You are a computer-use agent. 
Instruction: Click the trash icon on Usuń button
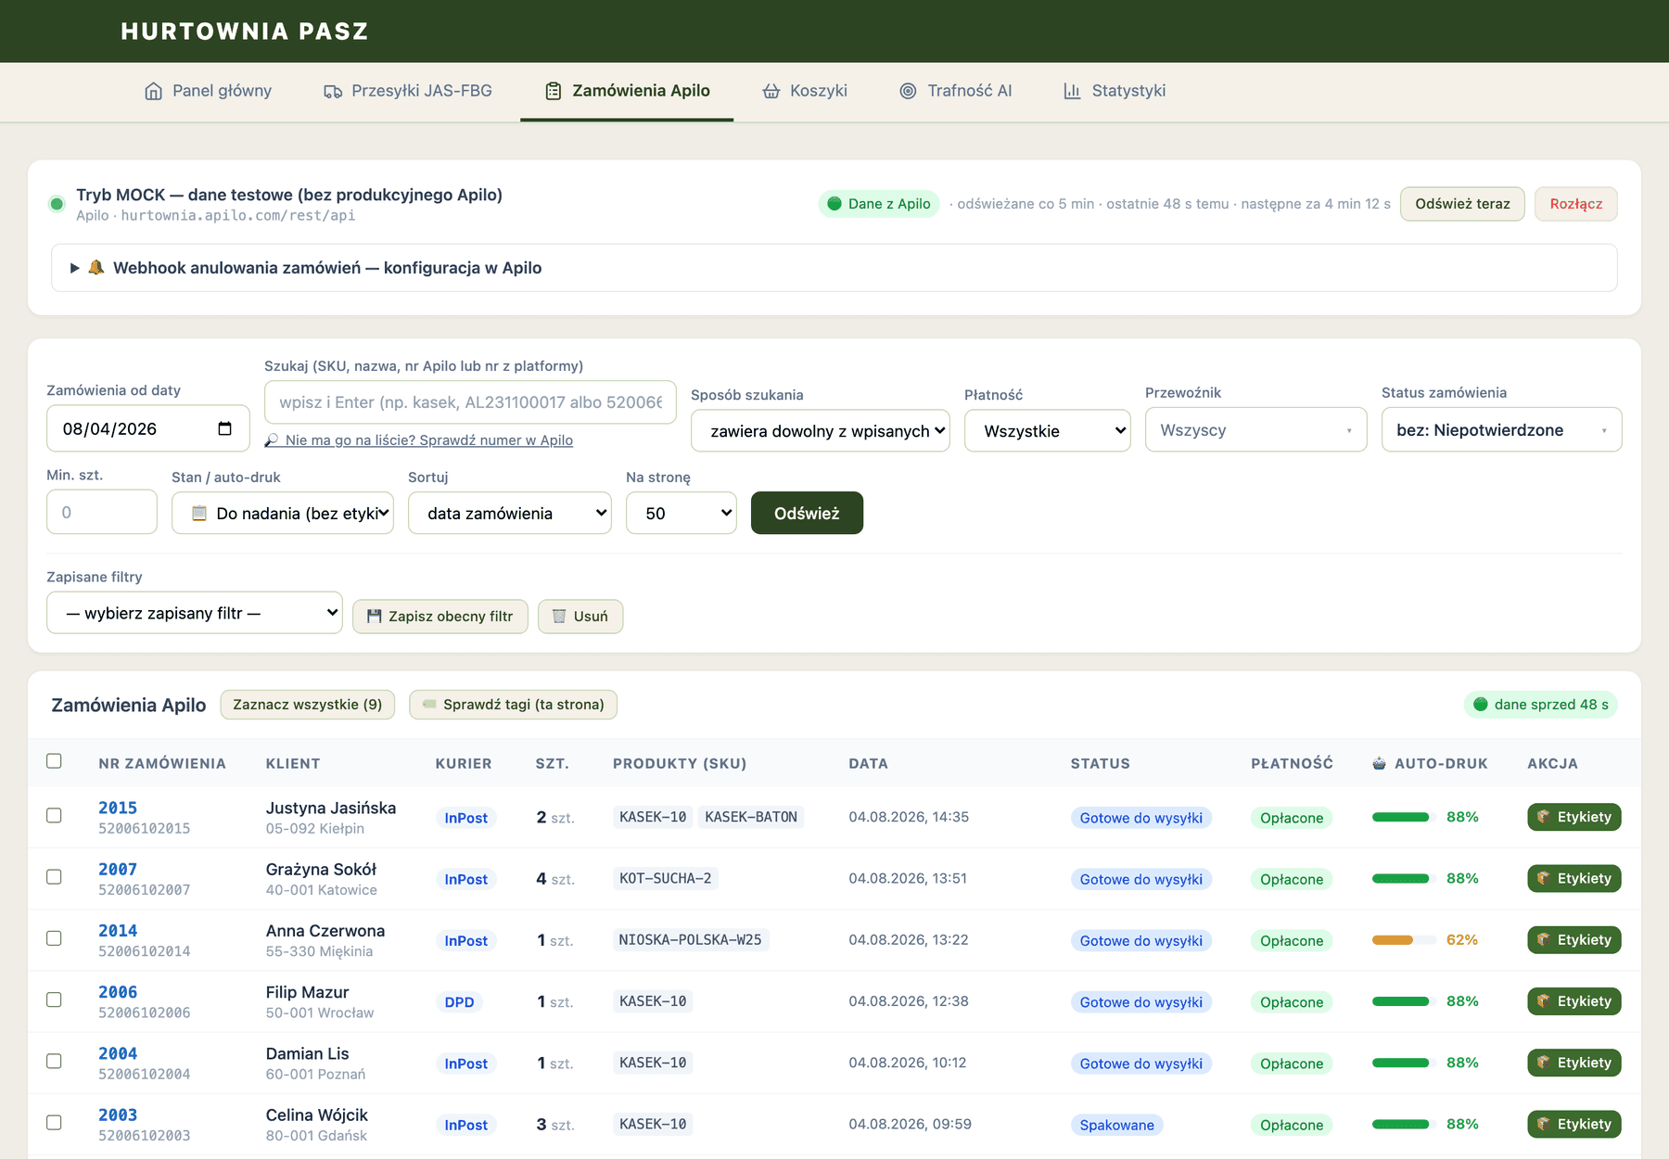point(559,617)
